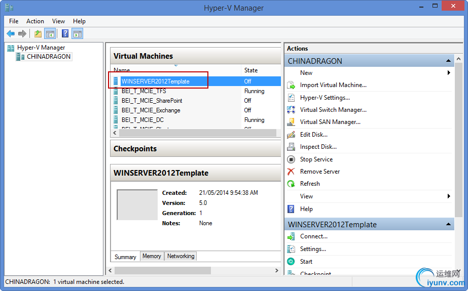The width and height of the screenshot is (468, 291).
Task: Click the left arrow of the VM list scrollbar
Action: pos(115,133)
